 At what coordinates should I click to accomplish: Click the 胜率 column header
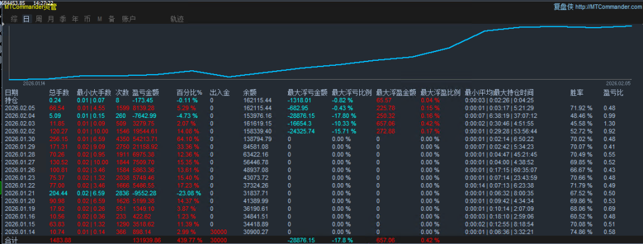[x=577, y=93]
